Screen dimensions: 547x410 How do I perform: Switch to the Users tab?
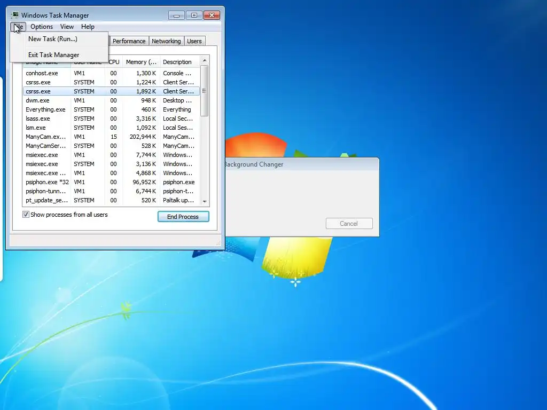coord(194,41)
